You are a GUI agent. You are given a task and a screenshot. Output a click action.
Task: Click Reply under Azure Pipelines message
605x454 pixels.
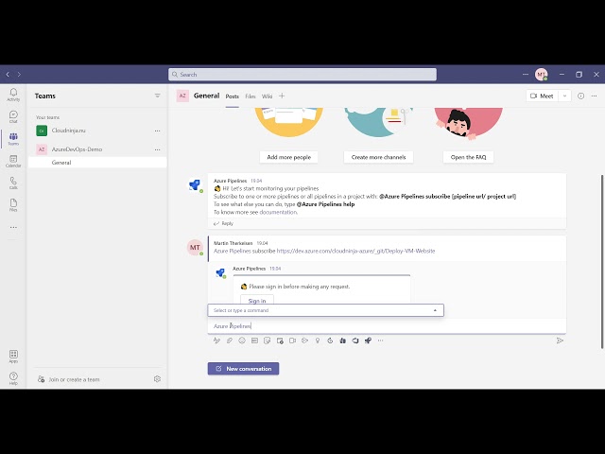click(223, 223)
